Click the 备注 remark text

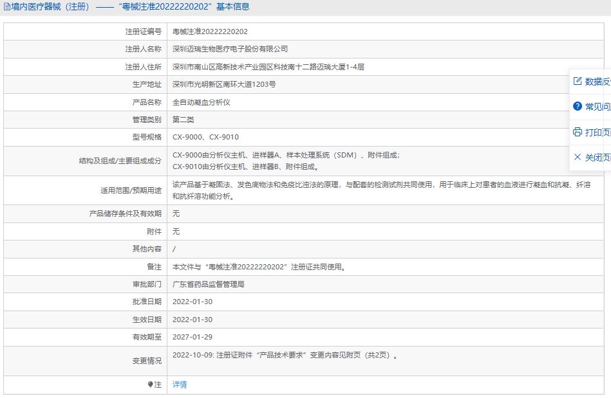click(x=259, y=267)
